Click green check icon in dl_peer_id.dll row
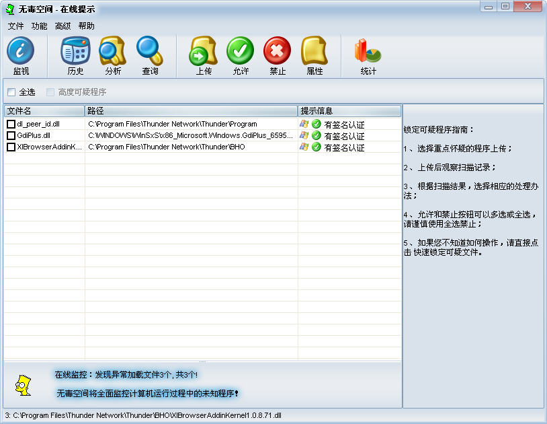 point(317,124)
